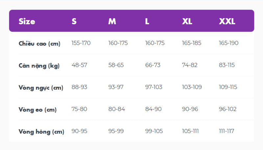Select the M size header
Image resolution: width=263 pixels, height=150 pixels.
pyautogui.click(x=112, y=21)
